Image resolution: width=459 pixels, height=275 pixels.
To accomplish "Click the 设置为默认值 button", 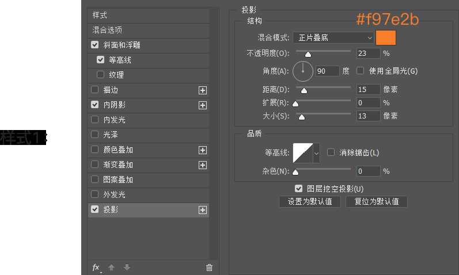I will 310,202.
